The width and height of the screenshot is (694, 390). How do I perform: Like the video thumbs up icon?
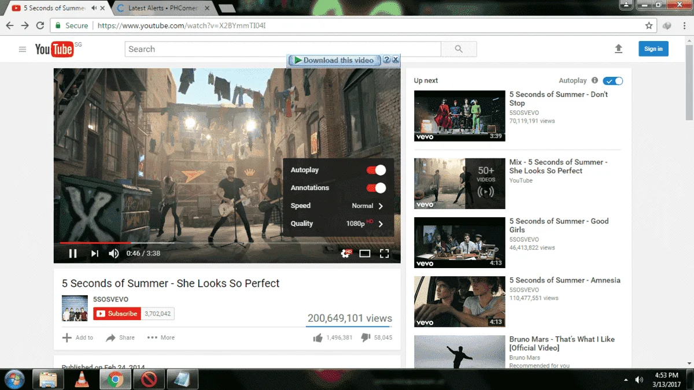click(x=318, y=337)
